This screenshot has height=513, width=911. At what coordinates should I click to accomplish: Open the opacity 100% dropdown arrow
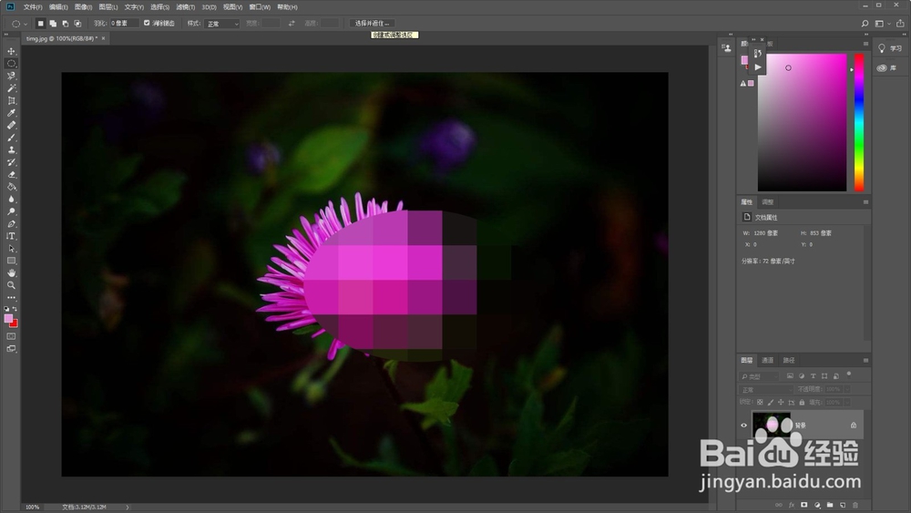pyautogui.click(x=847, y=389)
